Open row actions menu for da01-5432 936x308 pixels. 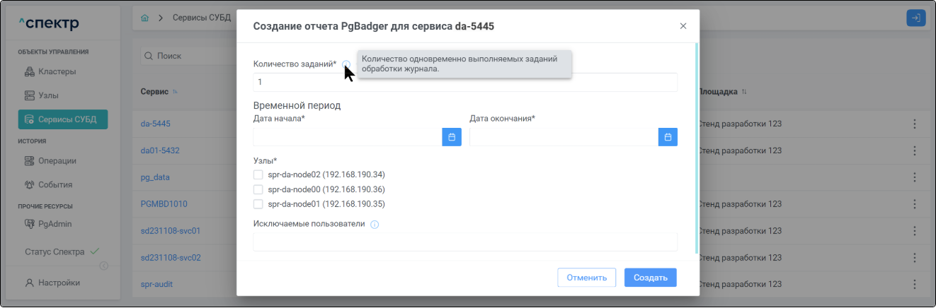coord(914,150)
